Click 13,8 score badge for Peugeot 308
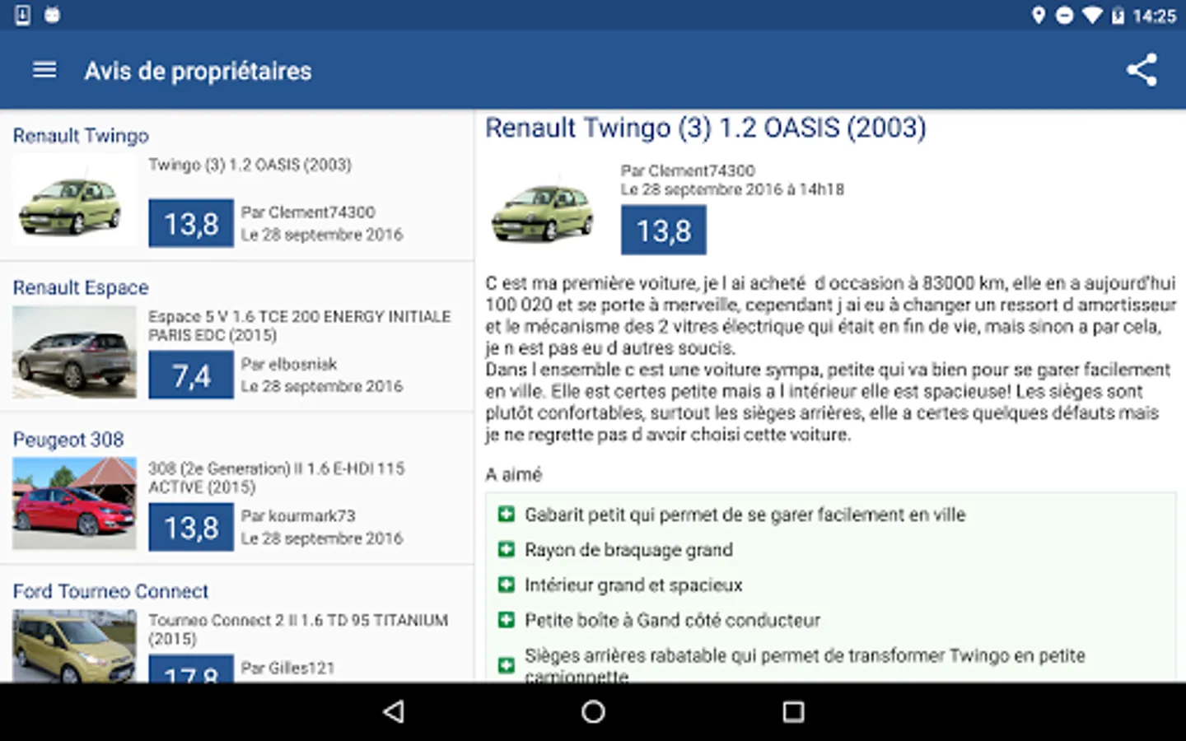The image size is (1186, 741). coord(191,527)
